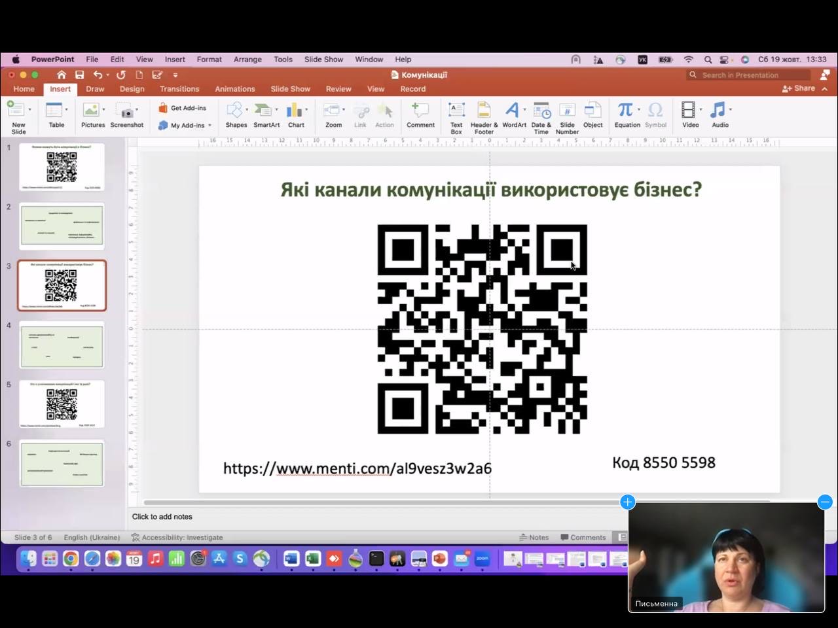Image resolution: width=838 pixels, height=628 pixels.
Task: Insert a Chart
Action: (295, 115)
